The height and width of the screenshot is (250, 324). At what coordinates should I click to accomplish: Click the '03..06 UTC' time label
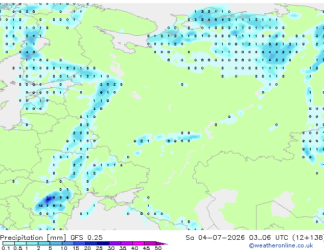click(268, 238)
